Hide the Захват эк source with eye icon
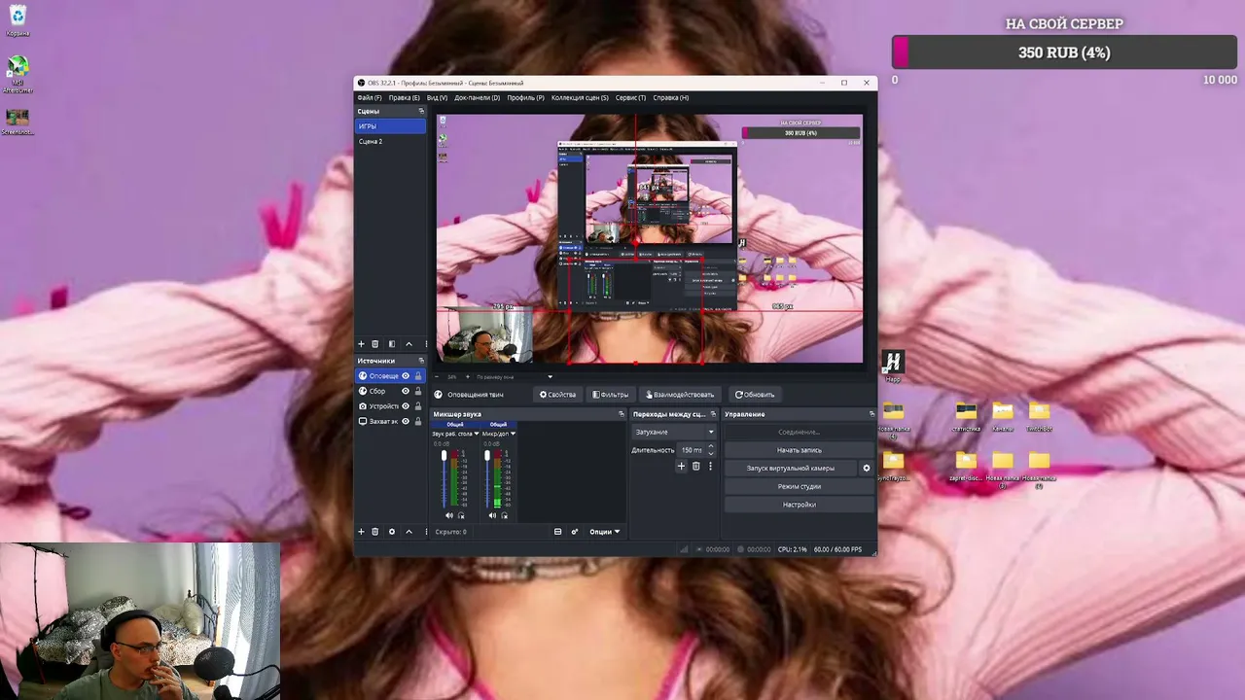This screenshot has height=700, width=1245. pos(406,421)
